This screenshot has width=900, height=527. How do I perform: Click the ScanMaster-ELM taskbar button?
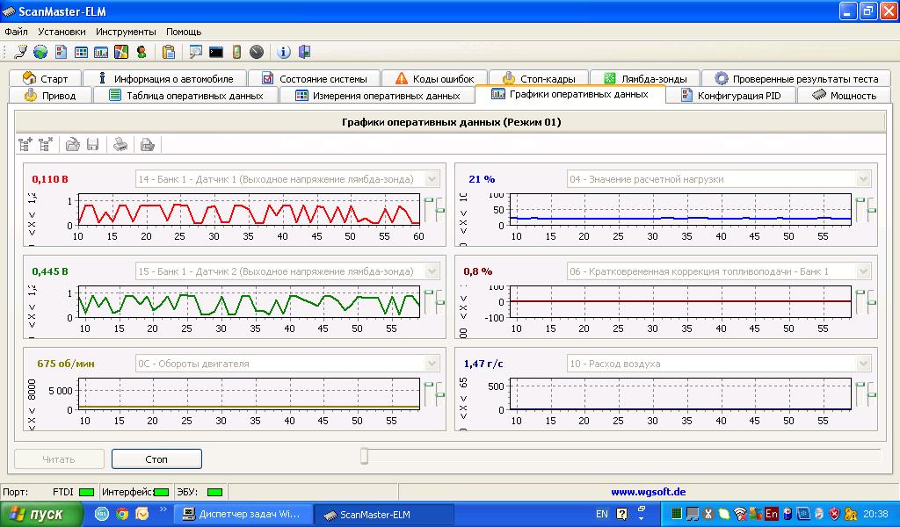click(385, 515)
